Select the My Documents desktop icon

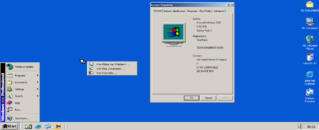[310, 7]
